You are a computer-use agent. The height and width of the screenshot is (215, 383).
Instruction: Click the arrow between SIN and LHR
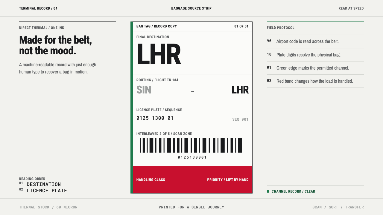(x=192, y=91)
